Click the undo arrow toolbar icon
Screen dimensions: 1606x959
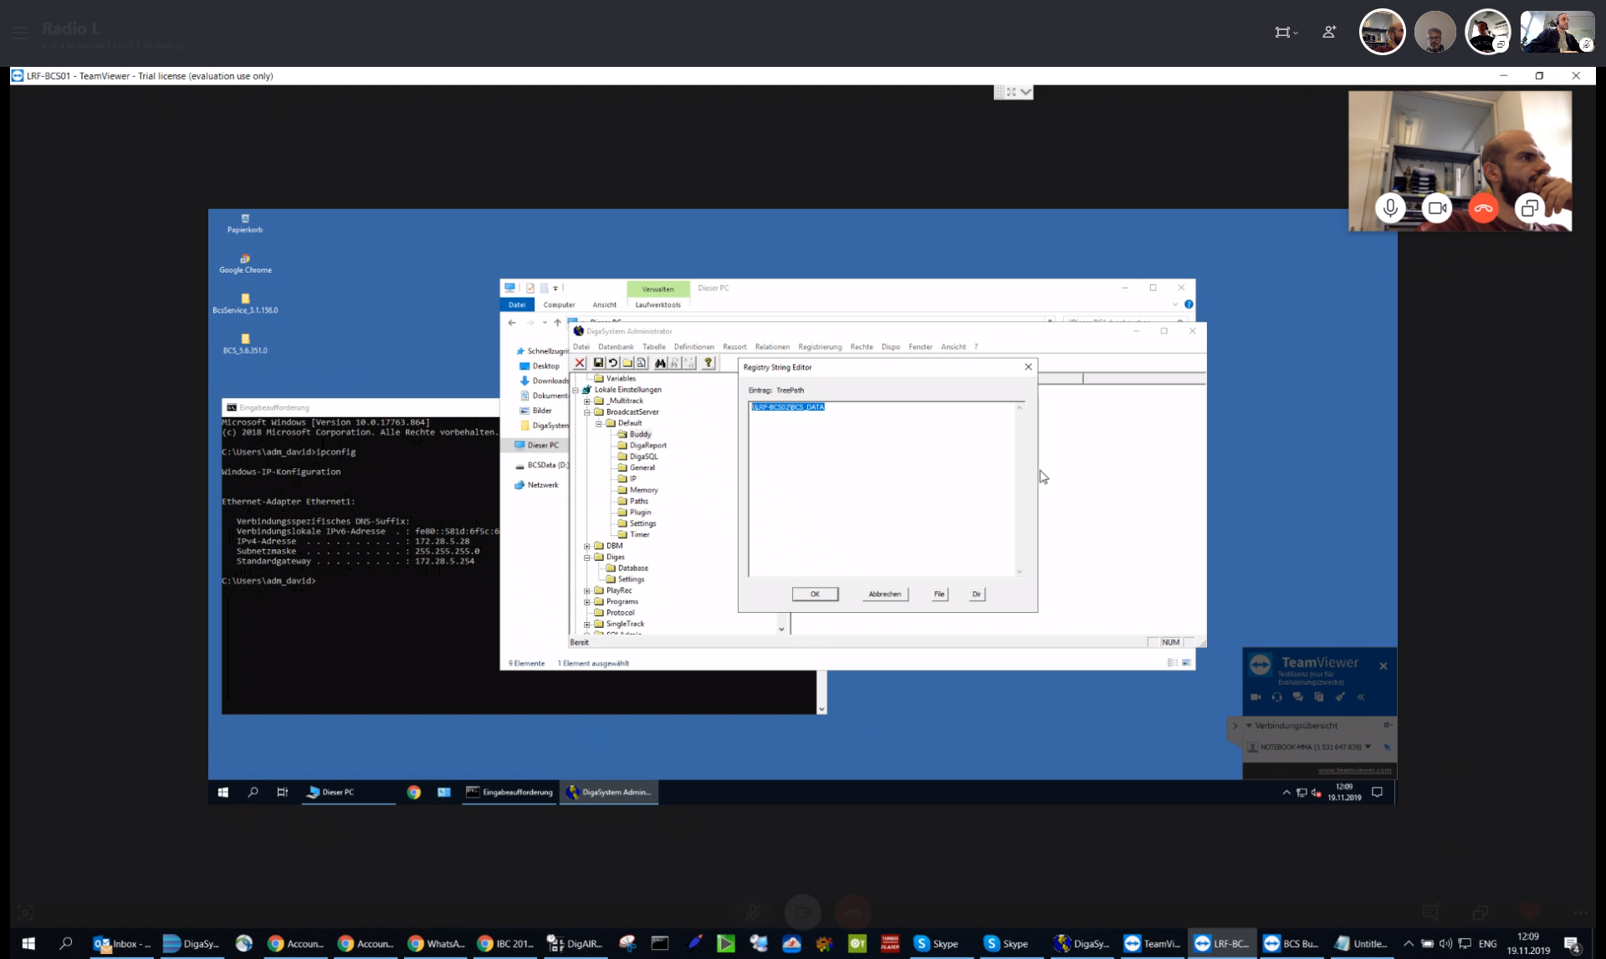click(612, 363)
